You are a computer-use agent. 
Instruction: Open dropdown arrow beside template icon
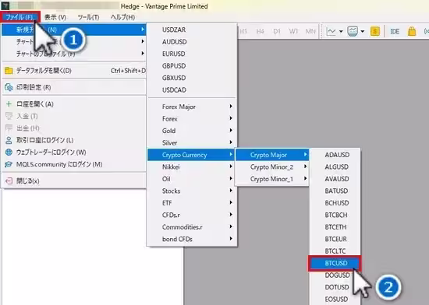(363, 31)
